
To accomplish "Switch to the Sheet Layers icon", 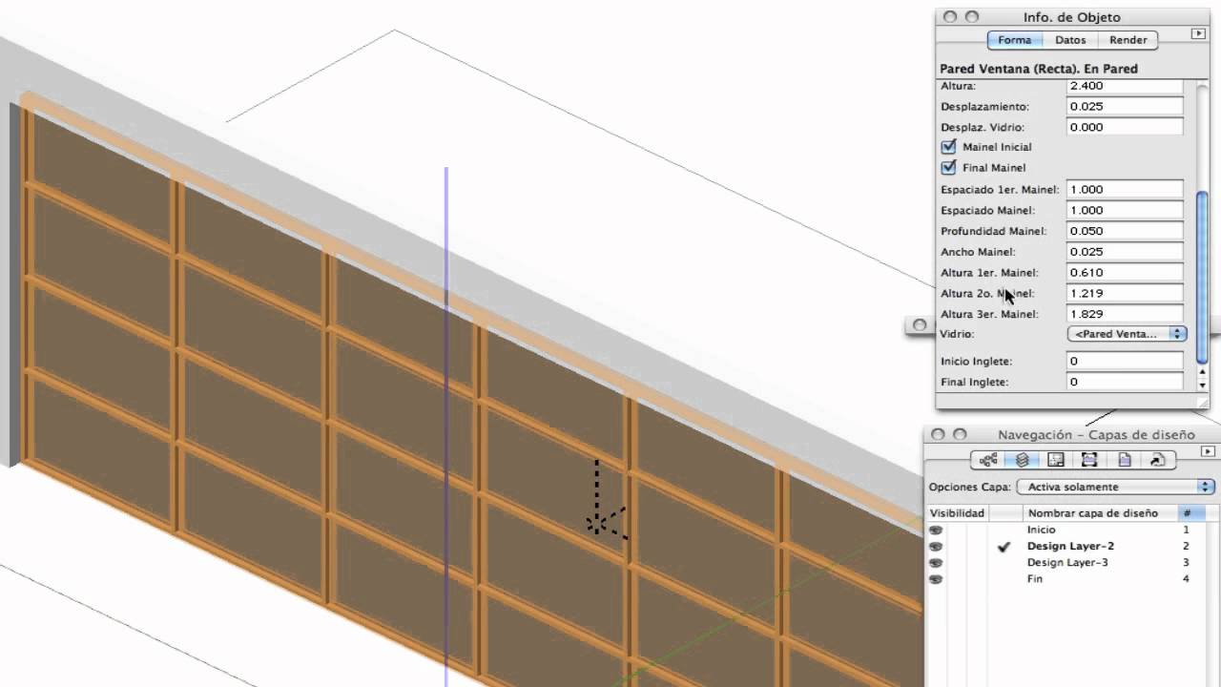I will (x=1056, y=460).
